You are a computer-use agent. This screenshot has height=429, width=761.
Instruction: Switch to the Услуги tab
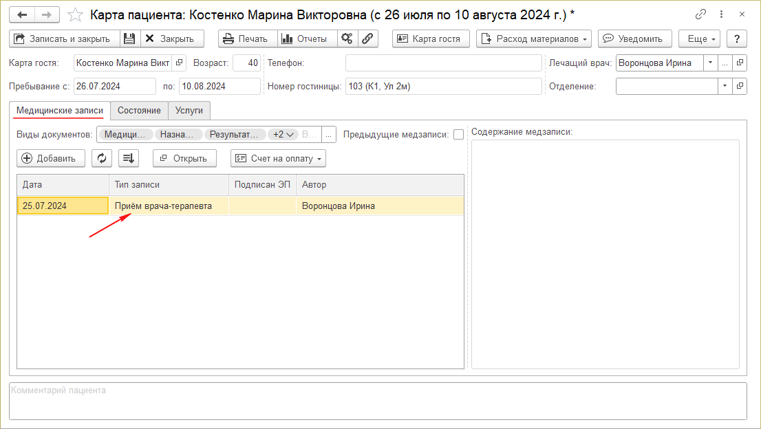(189, 110)
